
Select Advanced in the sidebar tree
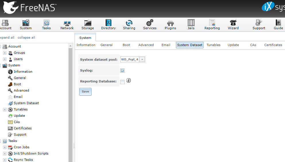pyautogui.click(x=21, y=90)
